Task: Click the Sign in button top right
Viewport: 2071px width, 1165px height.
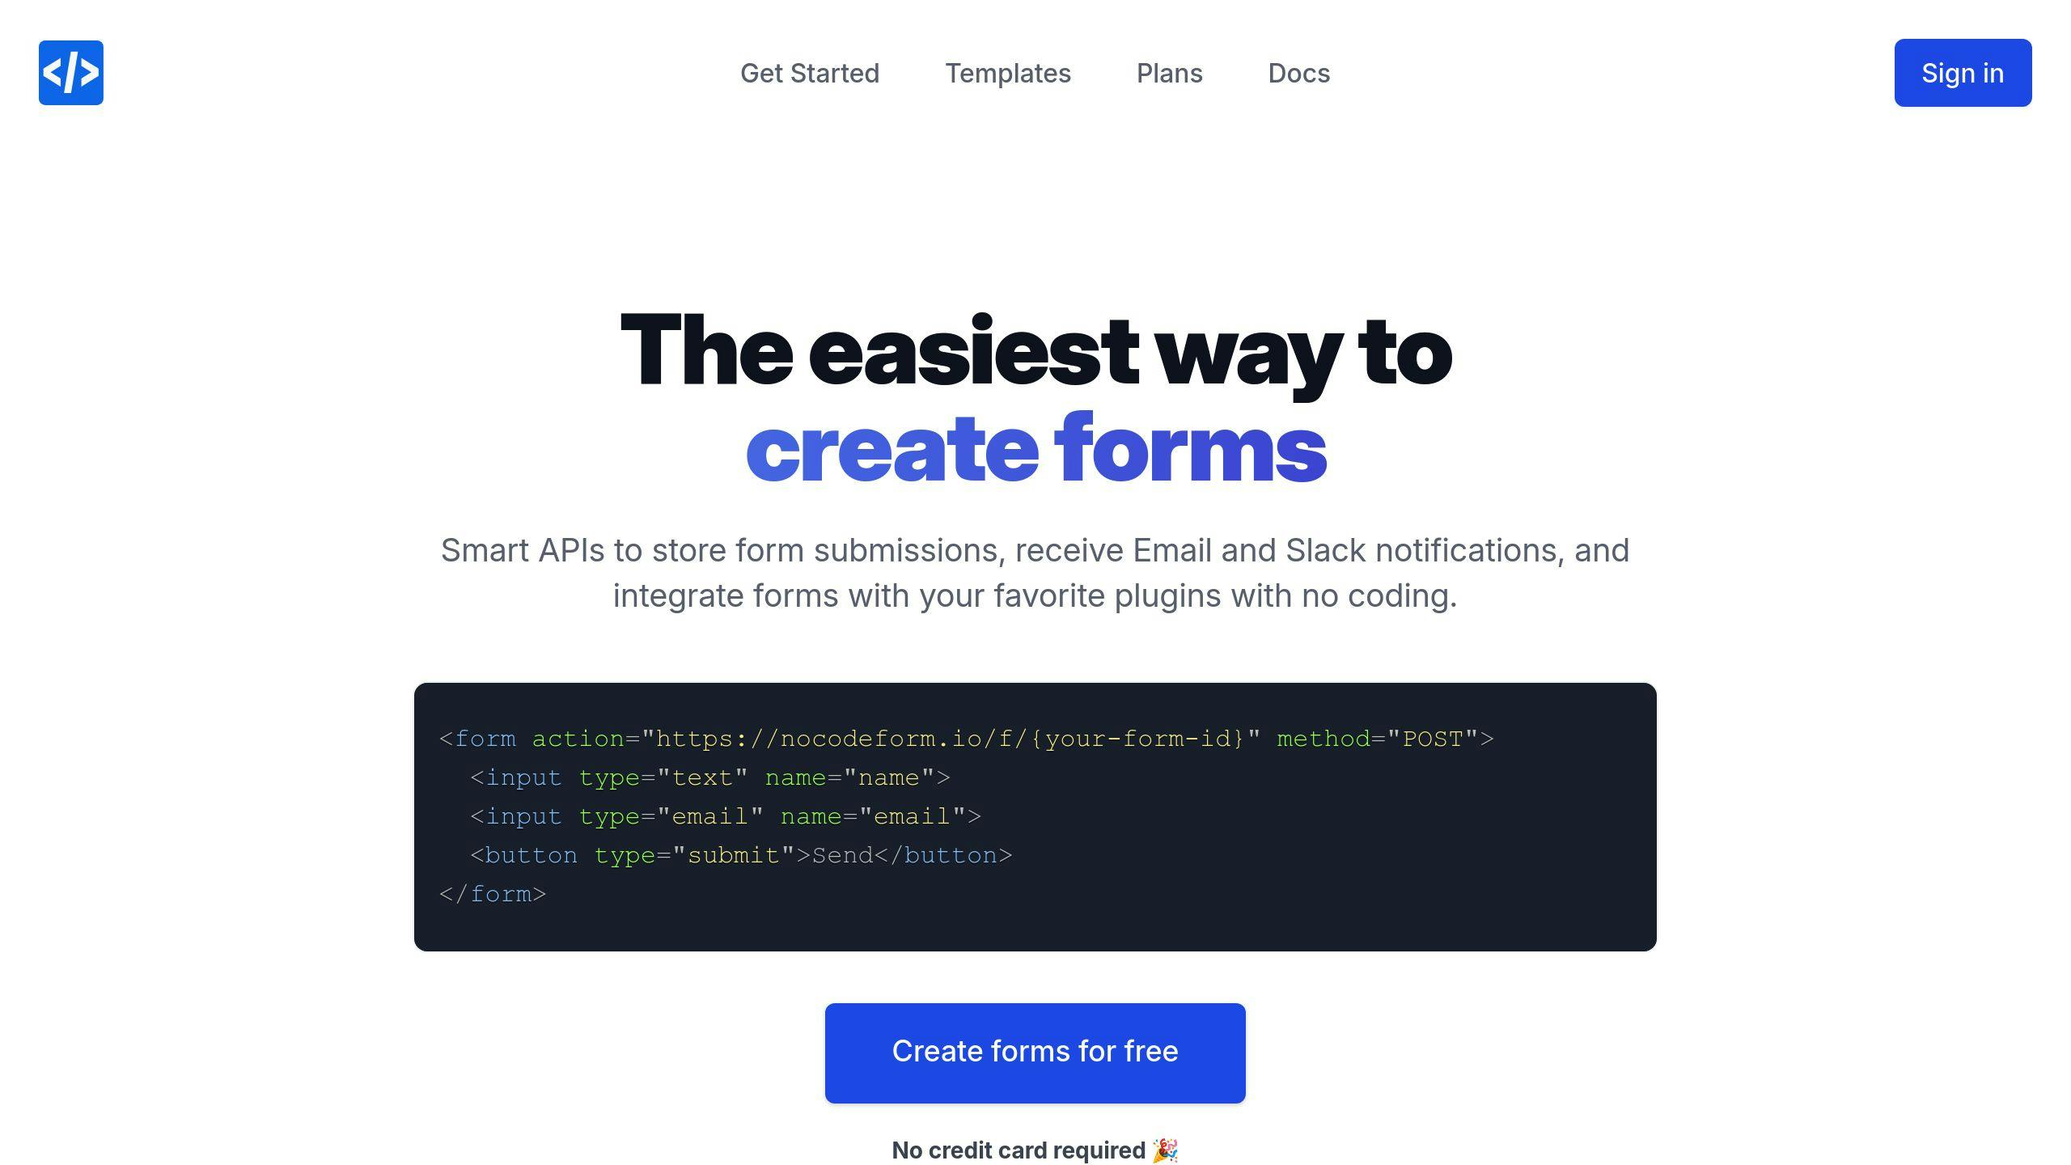Action: [x=1963, y=73]
